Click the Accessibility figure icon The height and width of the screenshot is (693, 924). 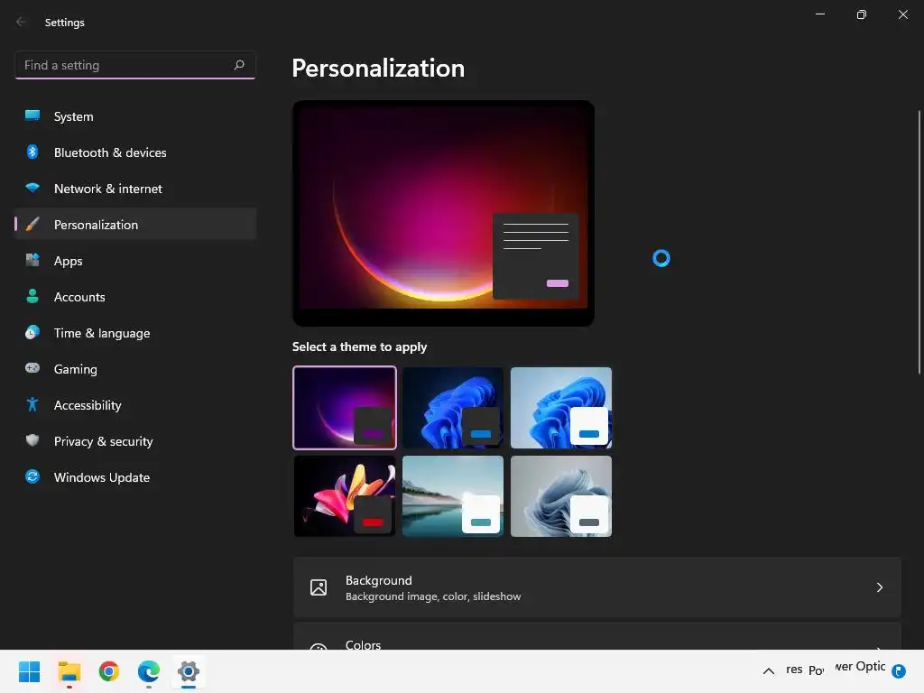[32, 404]
